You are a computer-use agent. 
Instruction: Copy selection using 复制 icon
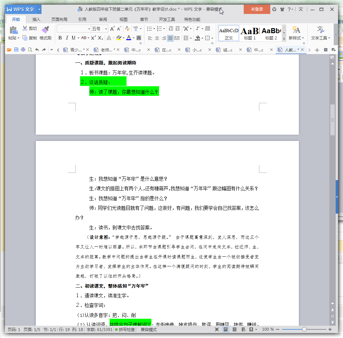coord(25,38)
